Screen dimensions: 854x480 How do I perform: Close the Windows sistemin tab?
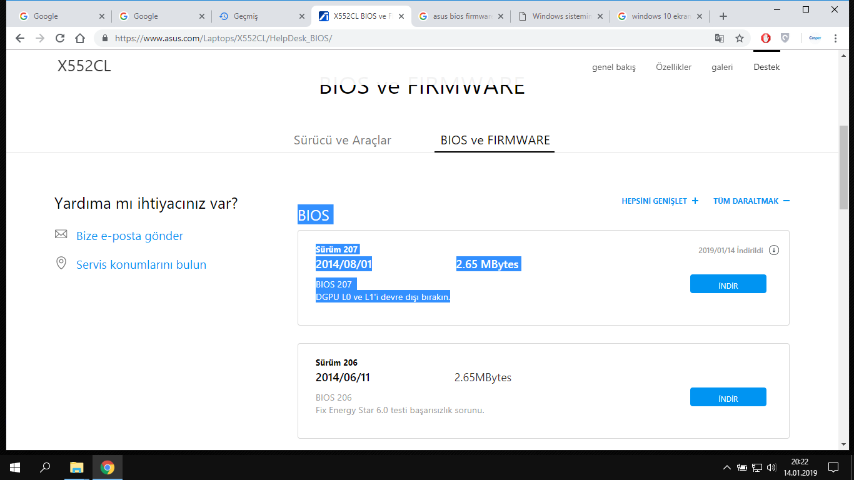601,16
